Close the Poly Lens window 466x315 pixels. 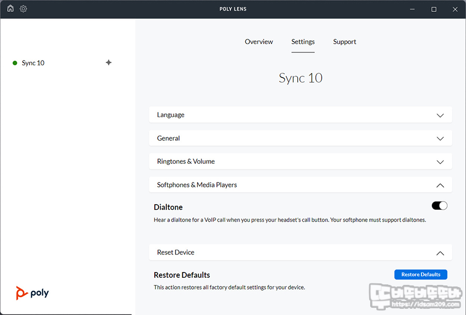coord(455,9)
